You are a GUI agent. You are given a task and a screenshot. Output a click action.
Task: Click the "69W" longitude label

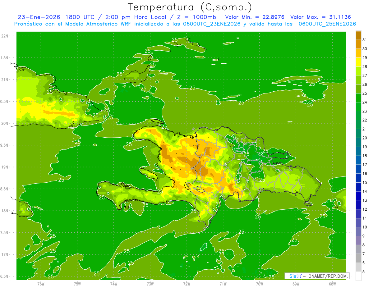click(x=296, y=284)
